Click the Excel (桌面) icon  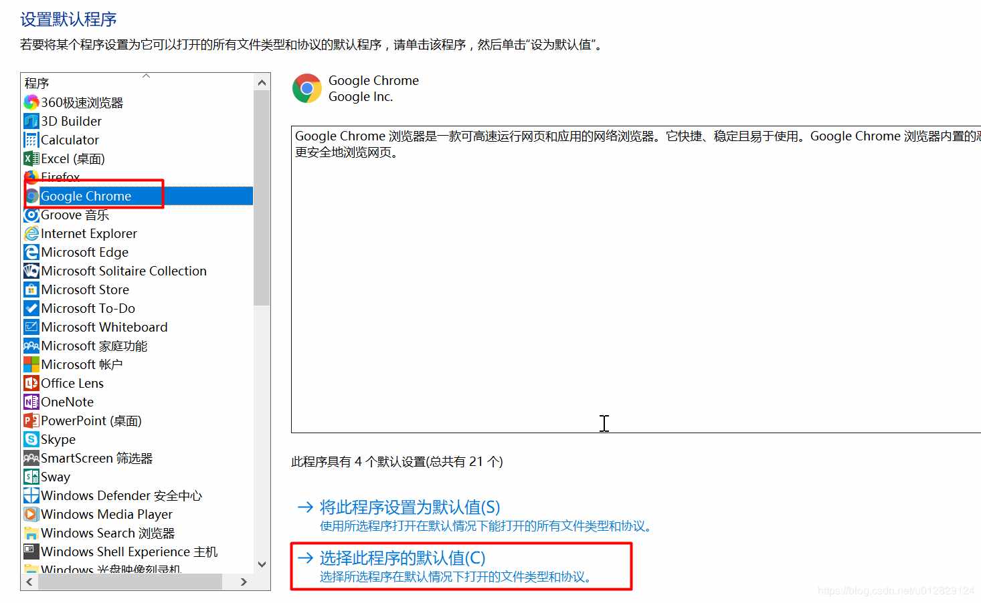tap(31, 158)
